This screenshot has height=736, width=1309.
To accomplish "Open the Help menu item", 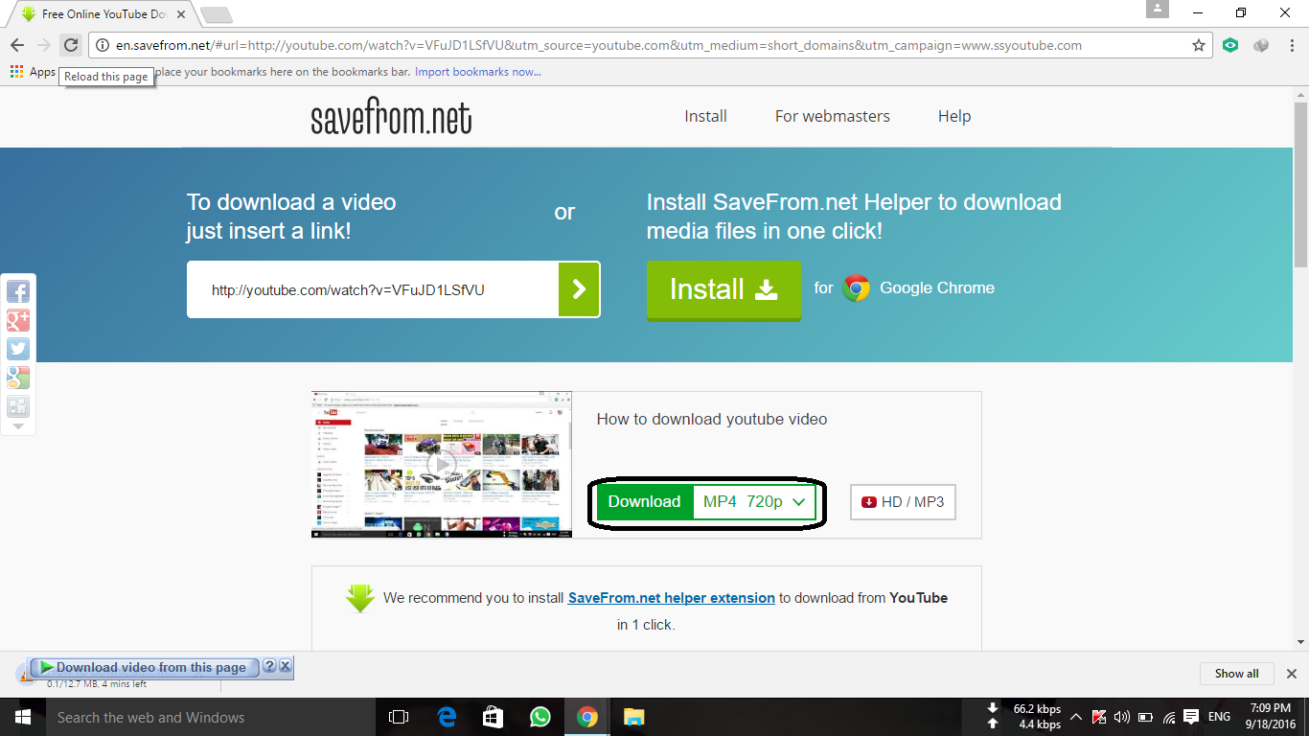I will (954, 116).
